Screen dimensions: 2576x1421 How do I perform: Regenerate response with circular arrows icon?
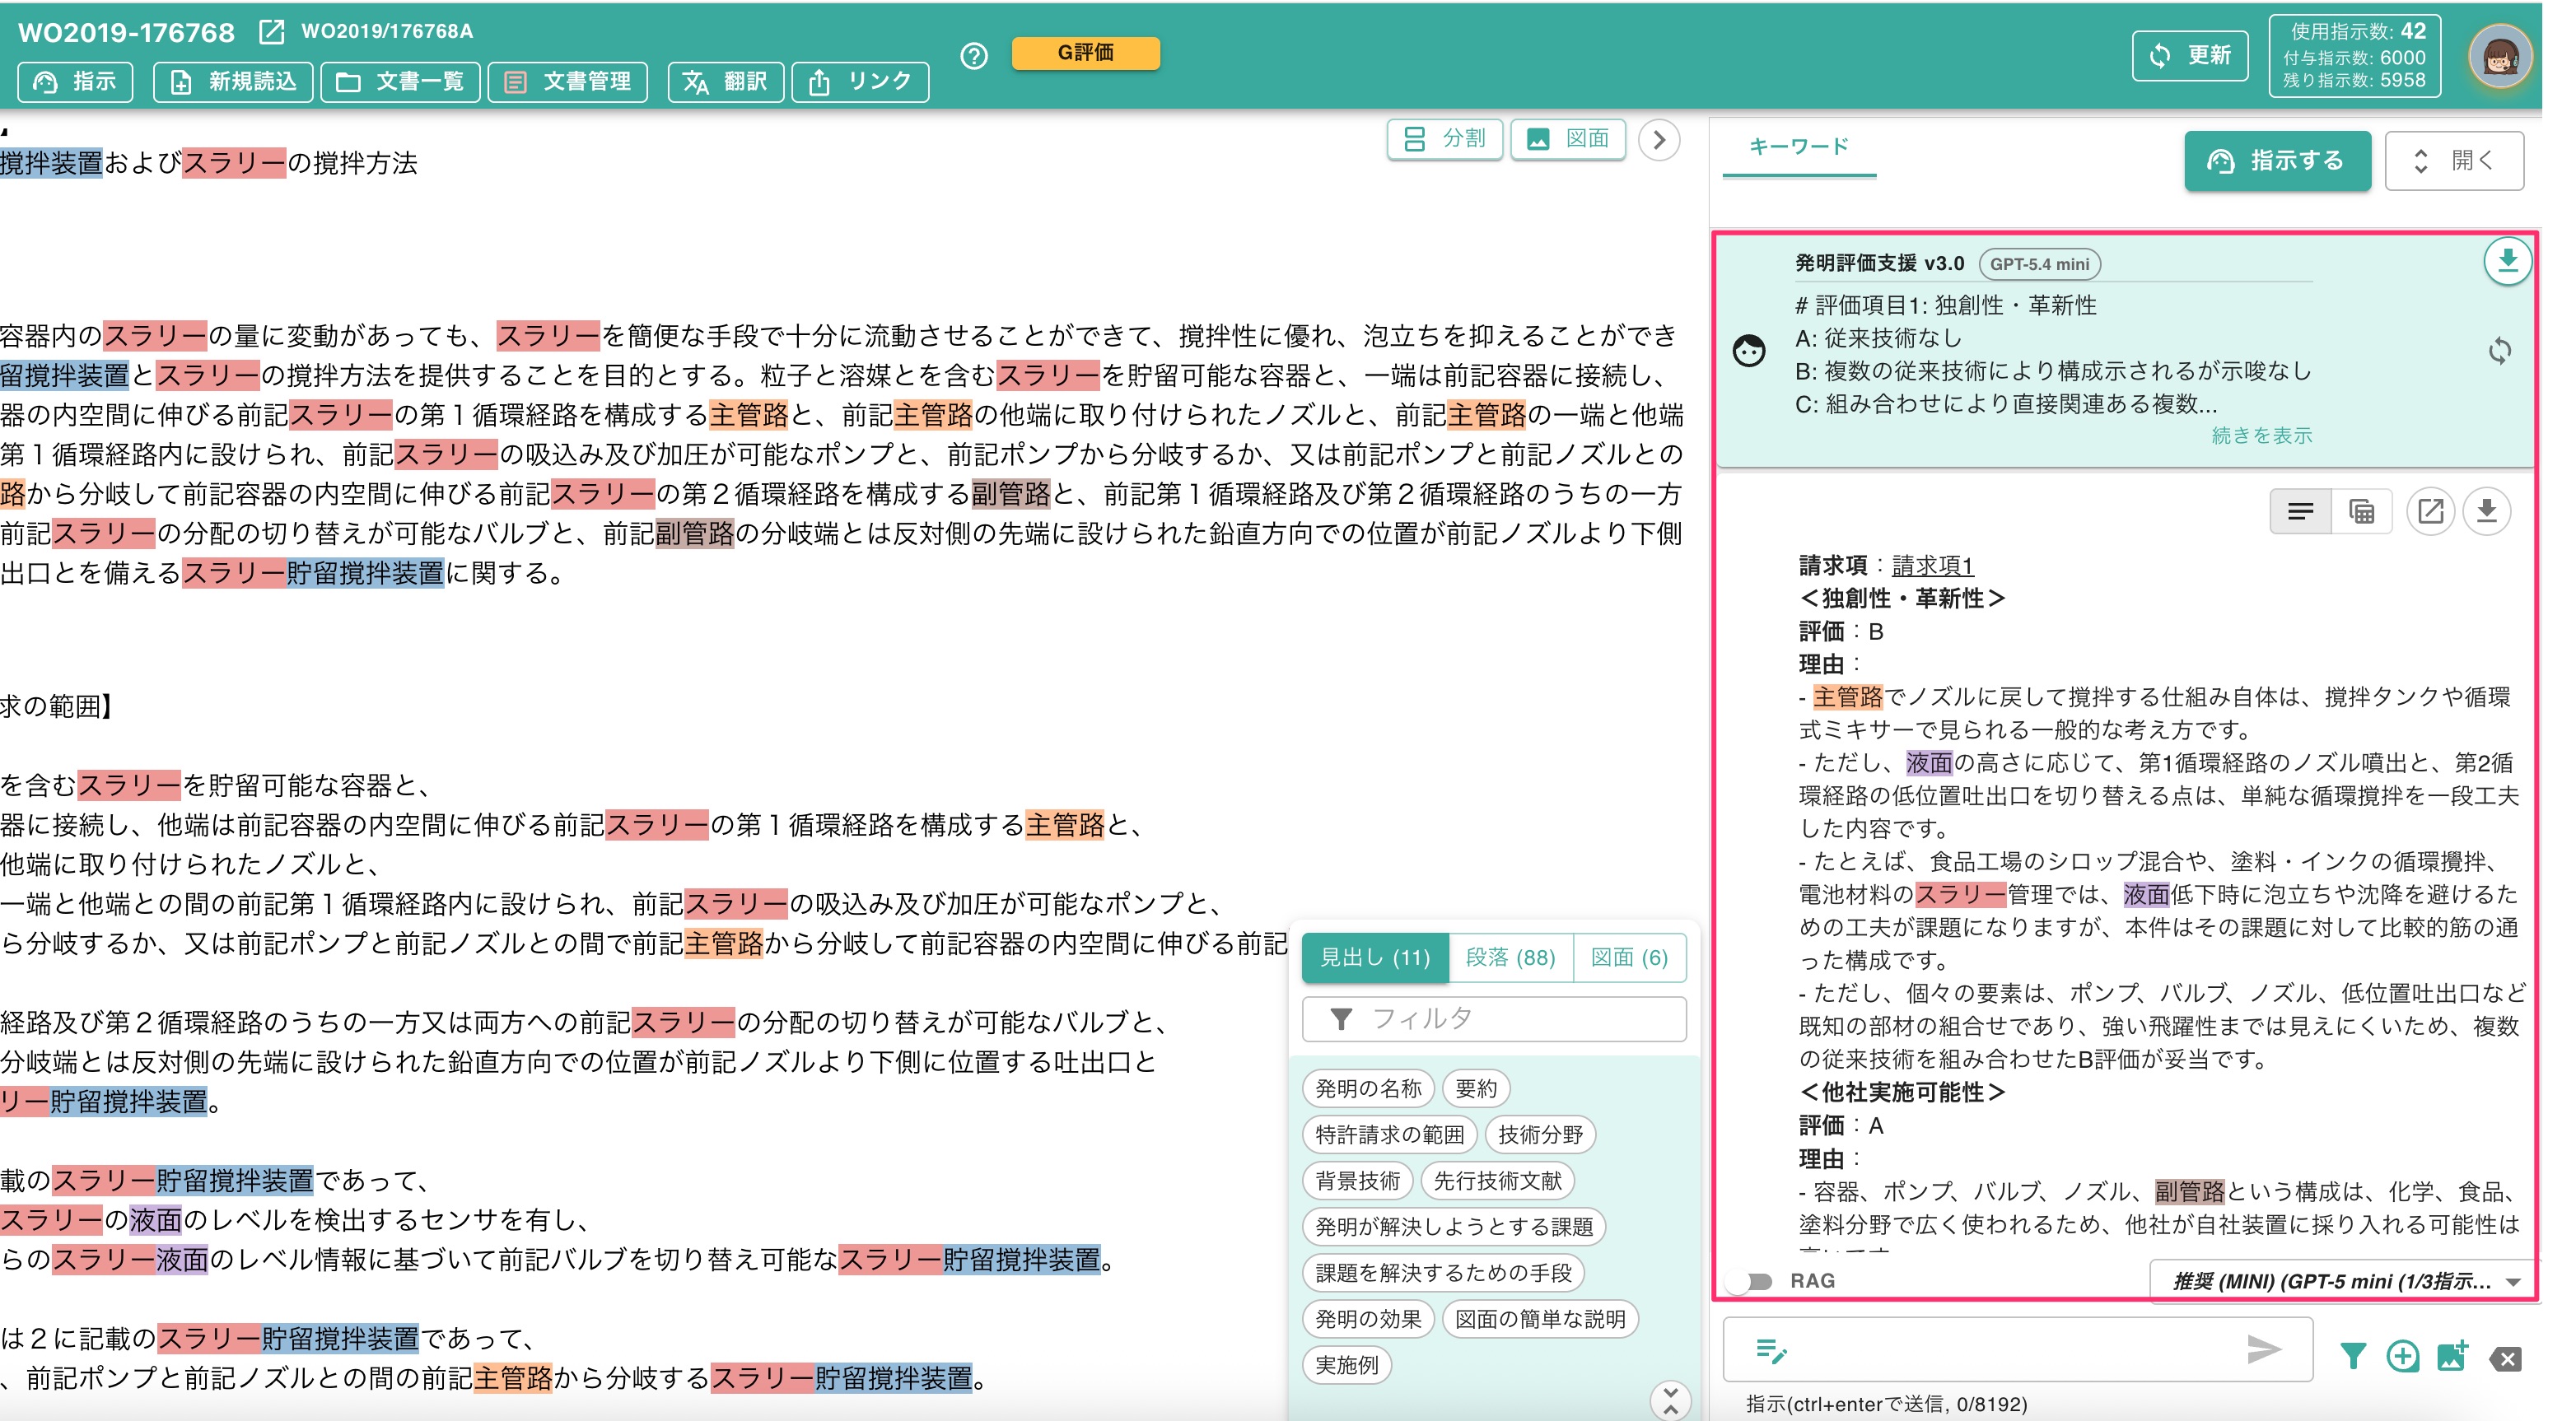2499,351
